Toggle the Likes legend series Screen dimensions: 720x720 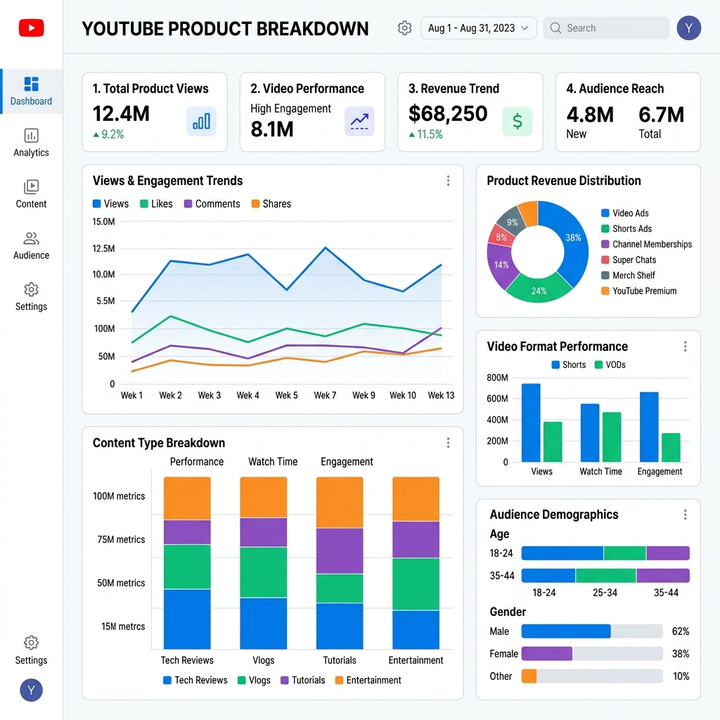(x=157, y=204)
